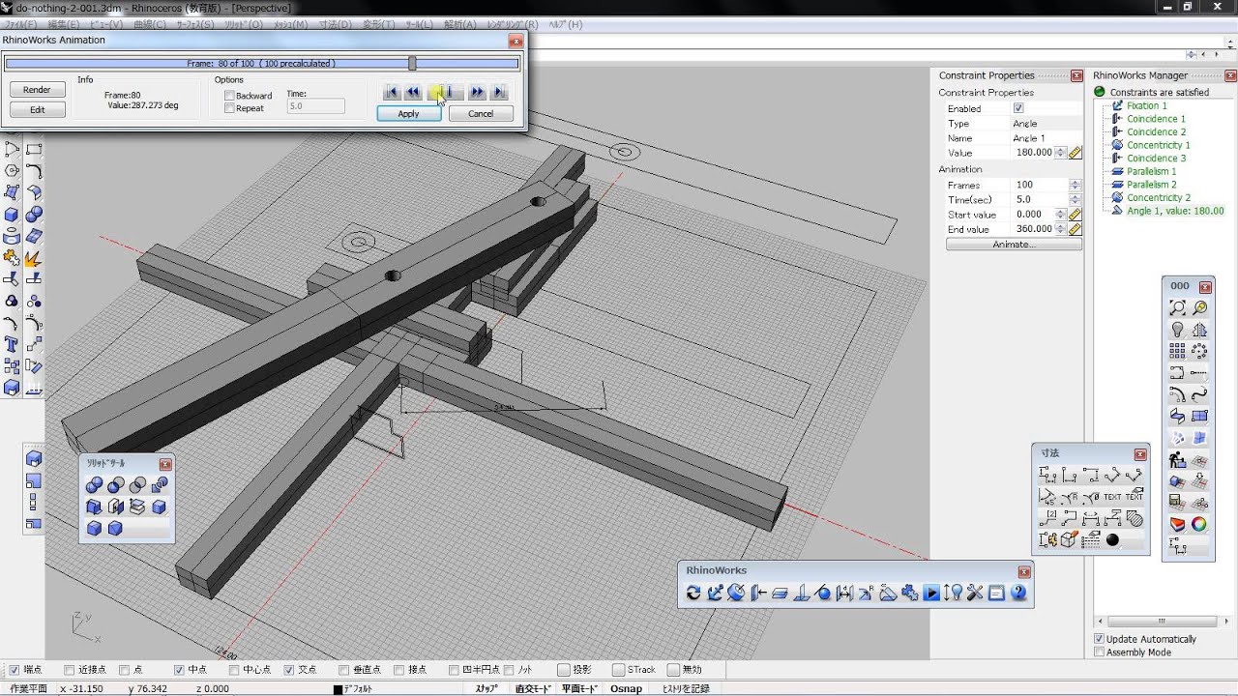Screen dimensions: 1238x696
Task: Click the Time input field in Options
Action: [316, 106]
